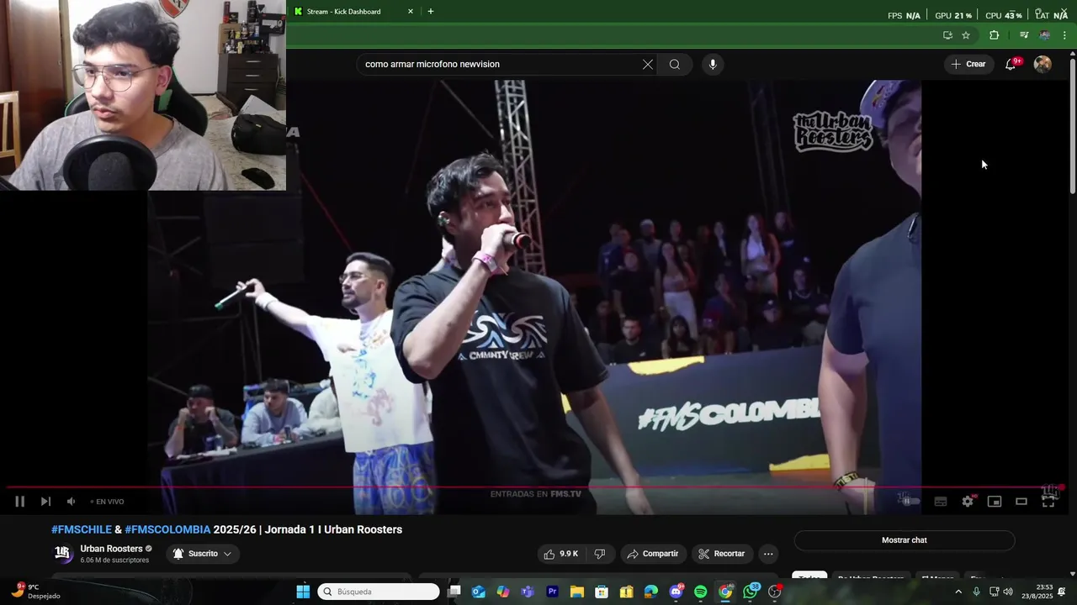Open Urban Roosters channel avatar
This screenshot has height=605, width=1077.
[63, 553]
